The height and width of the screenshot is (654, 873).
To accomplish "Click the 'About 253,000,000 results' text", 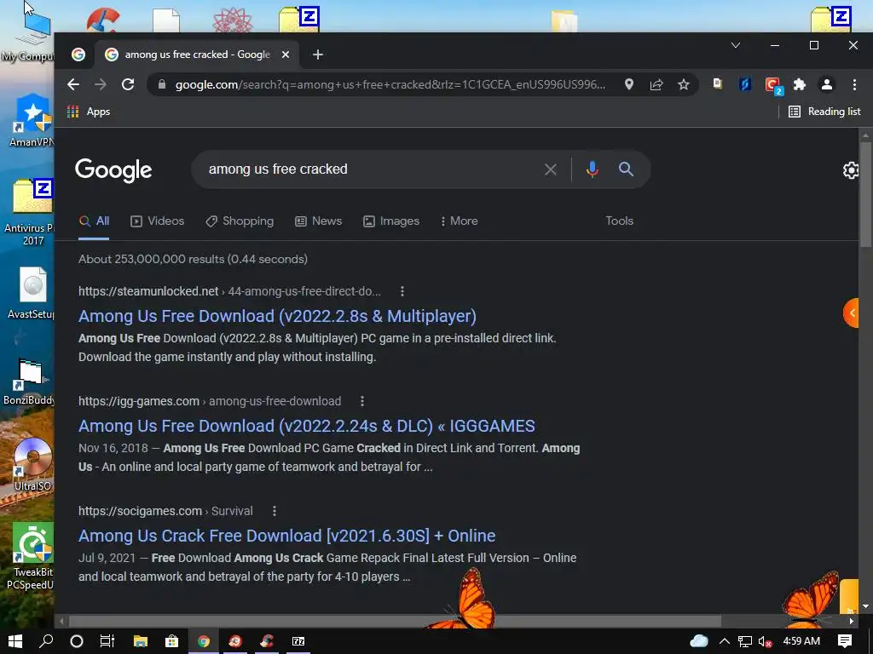I will 193,259.
